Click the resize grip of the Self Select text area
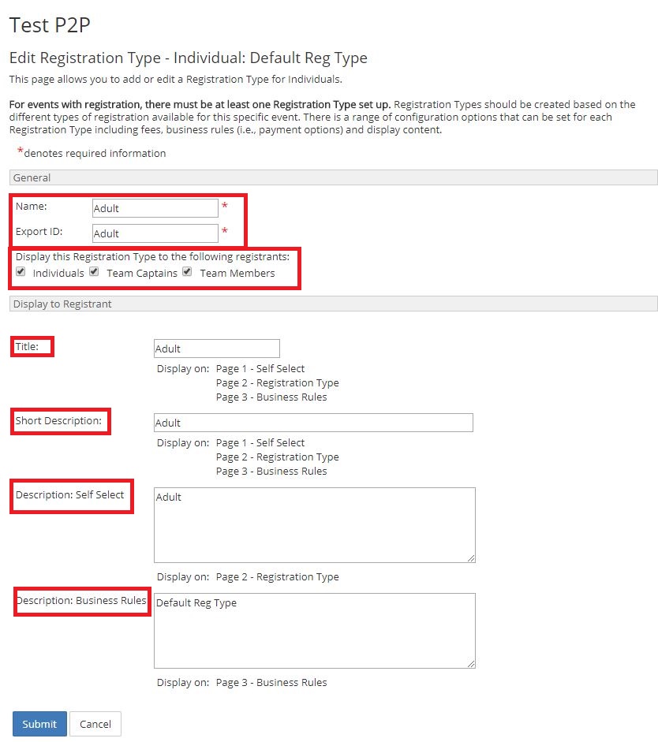658x742 pixels. tap(471, 558)
